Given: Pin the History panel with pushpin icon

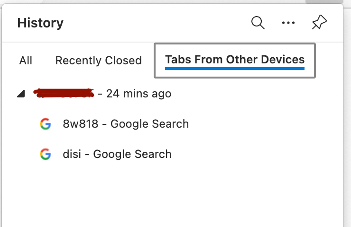Looking at the screenshot, I should click(319, 22).
